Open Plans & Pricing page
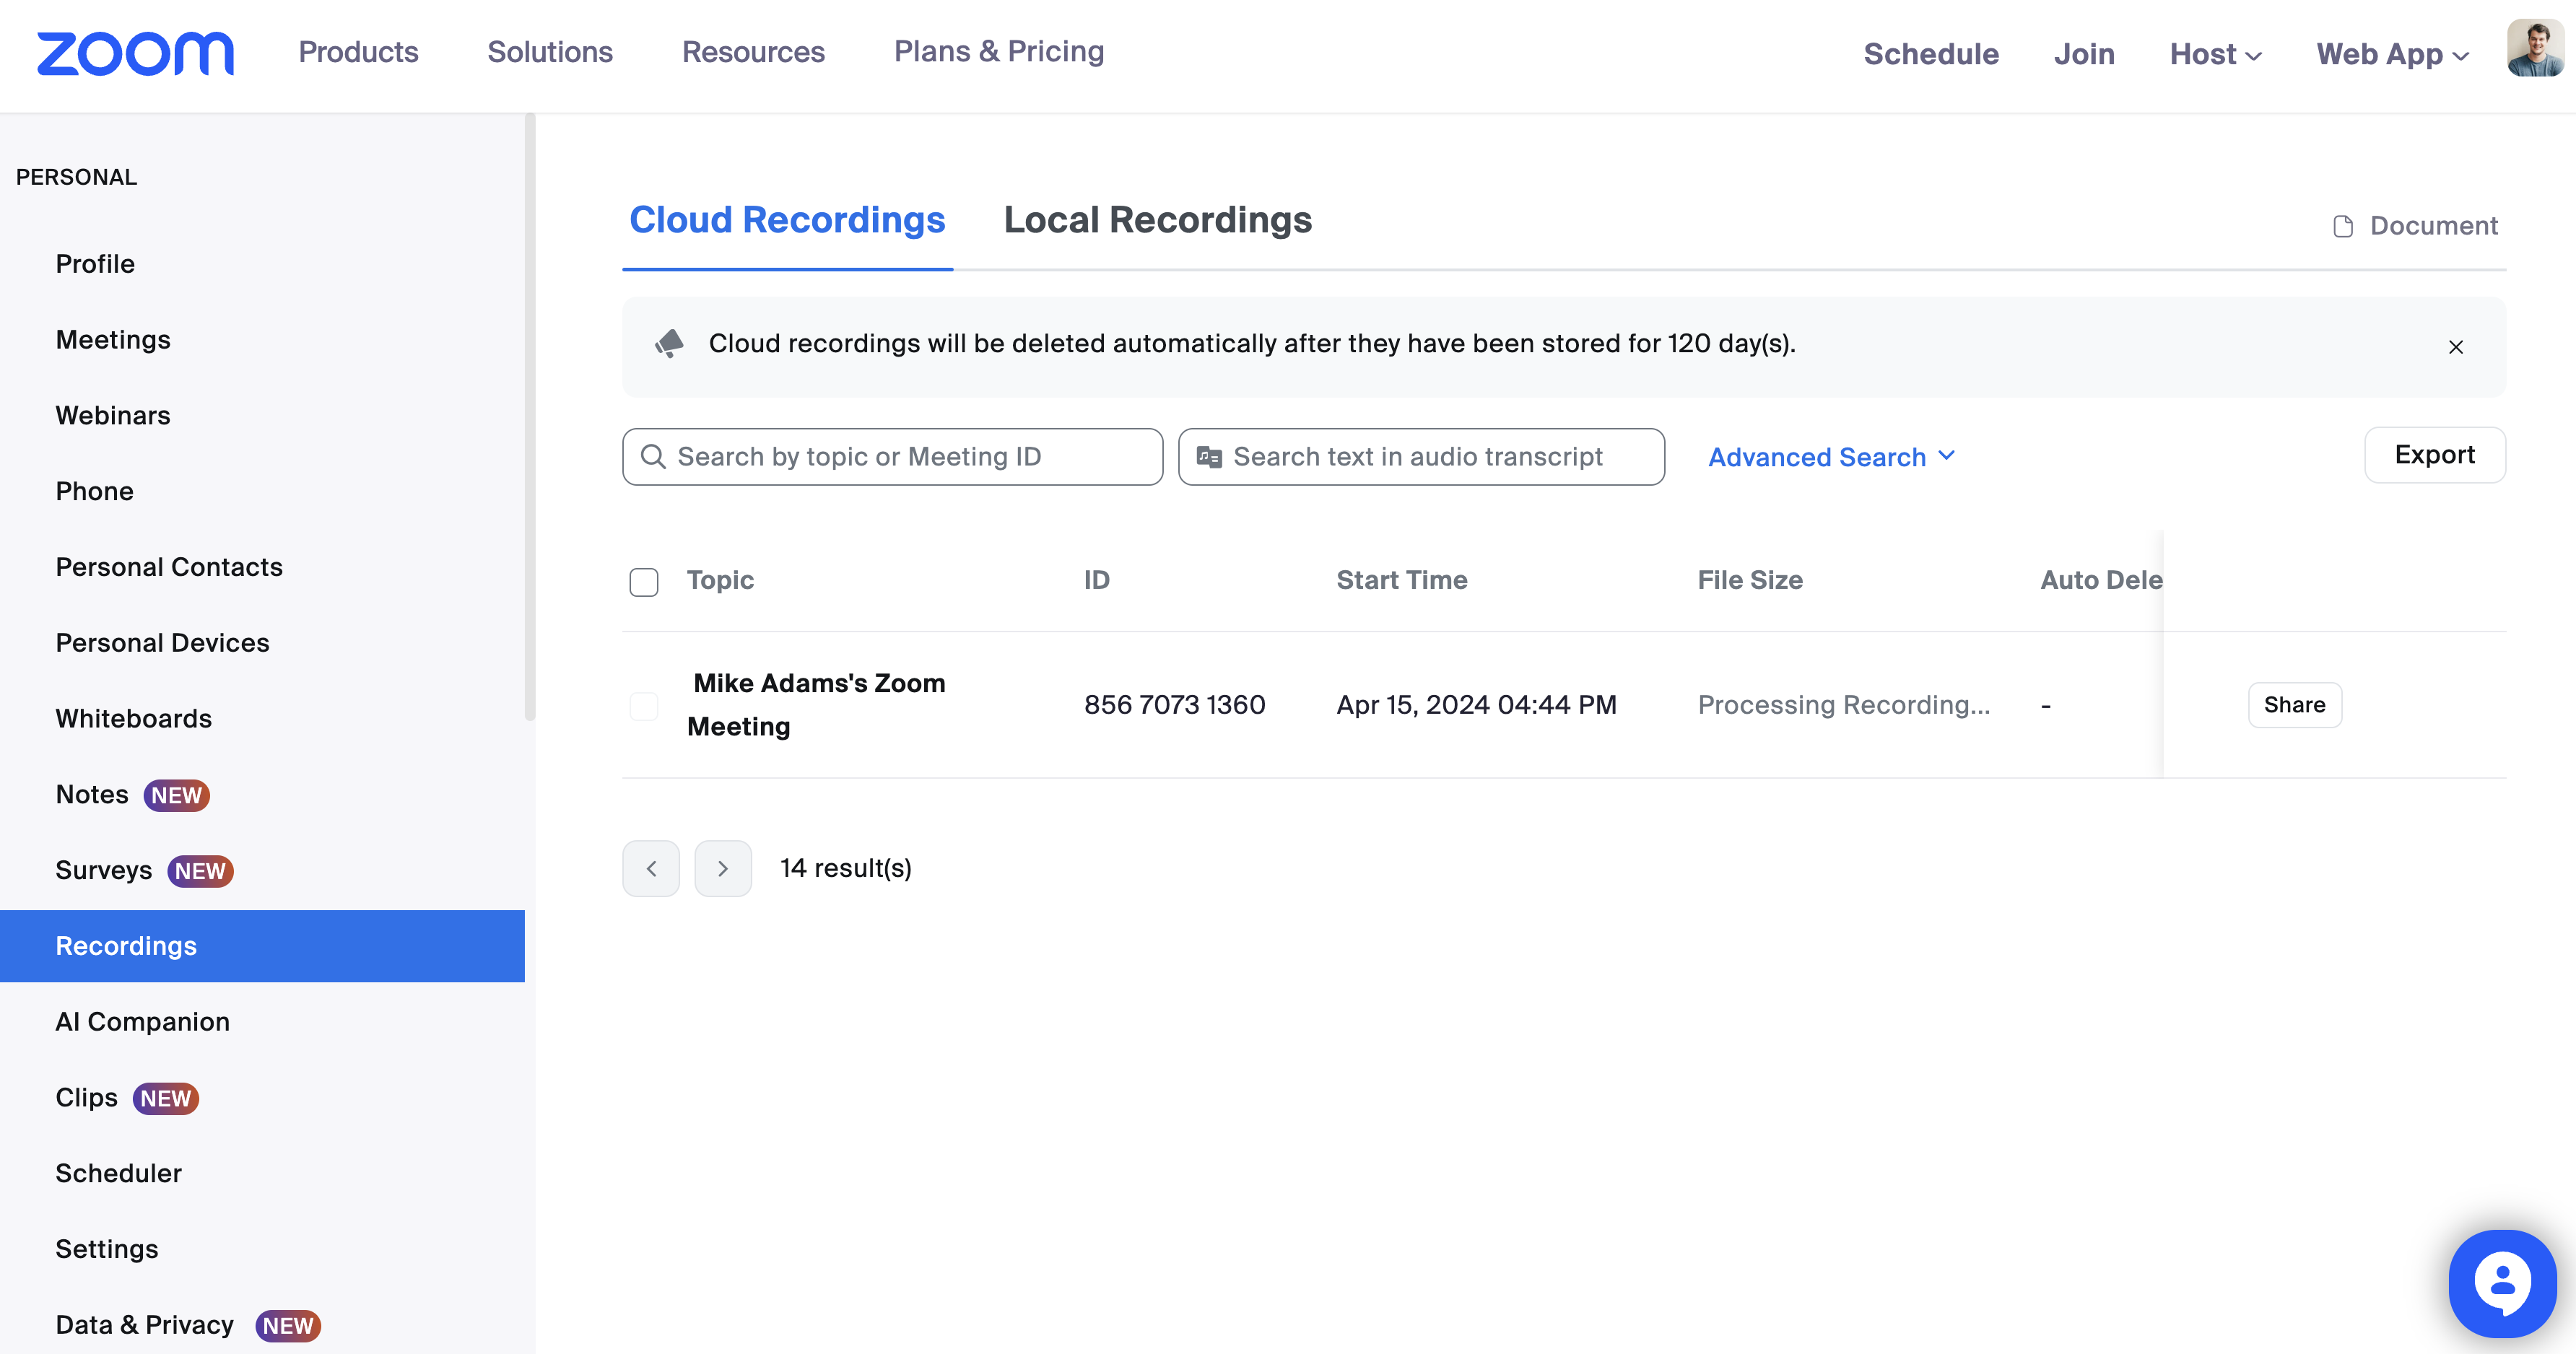This screenshot has height=1354, width=2576. coord(999,52)
